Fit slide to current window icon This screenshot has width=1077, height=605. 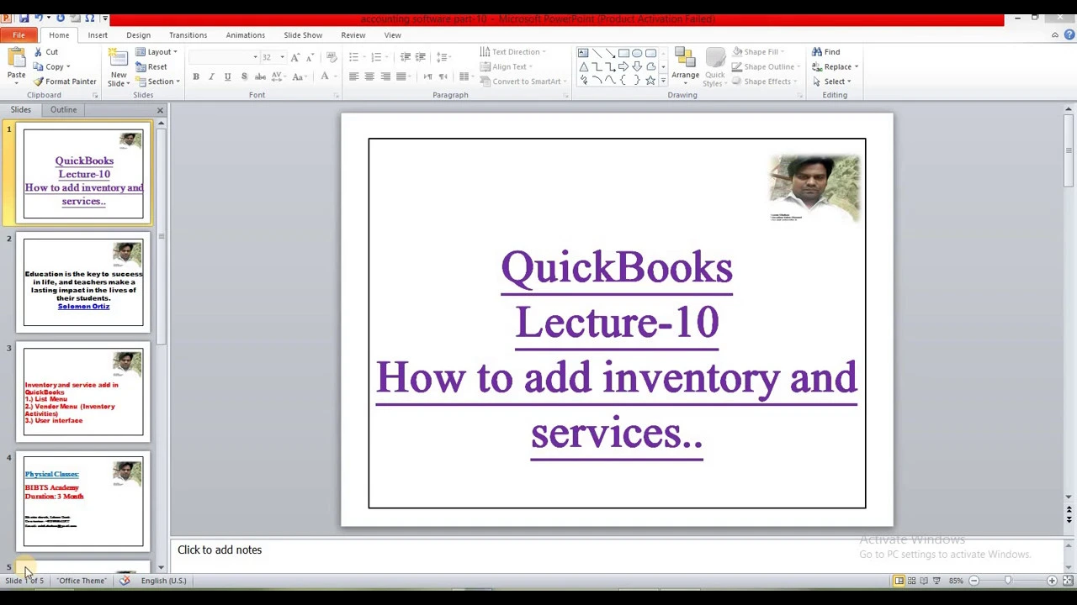coord(1068,581)
